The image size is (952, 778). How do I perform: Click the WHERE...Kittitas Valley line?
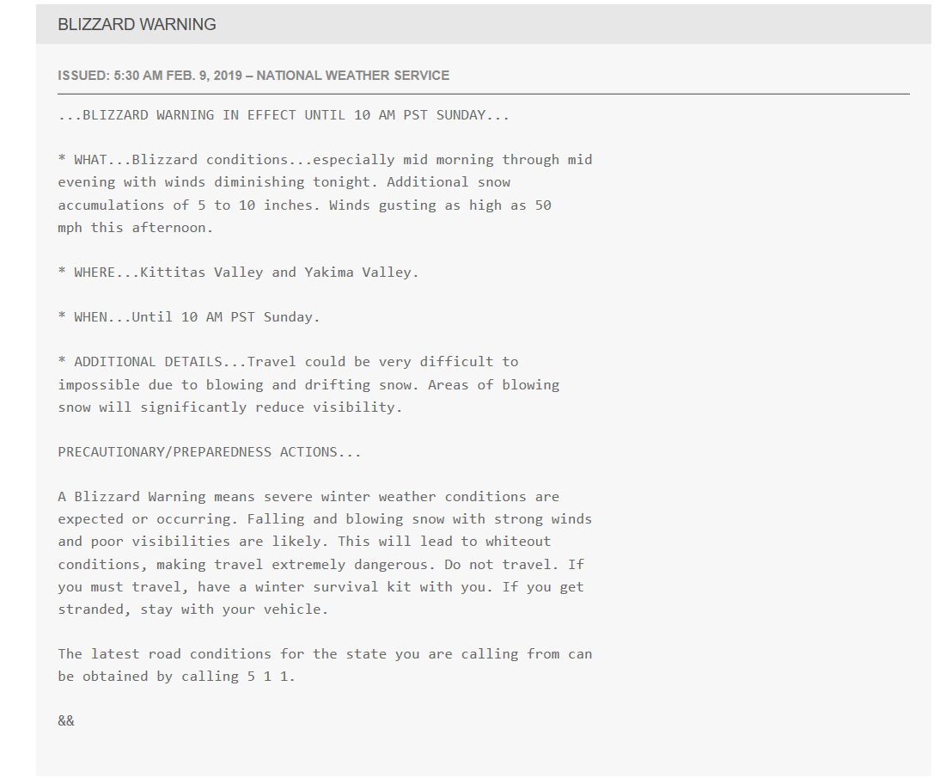point(238,273)
